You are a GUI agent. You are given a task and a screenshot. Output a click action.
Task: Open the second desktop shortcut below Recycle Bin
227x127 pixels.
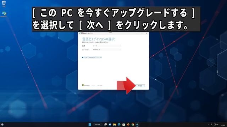click(4, 14)
